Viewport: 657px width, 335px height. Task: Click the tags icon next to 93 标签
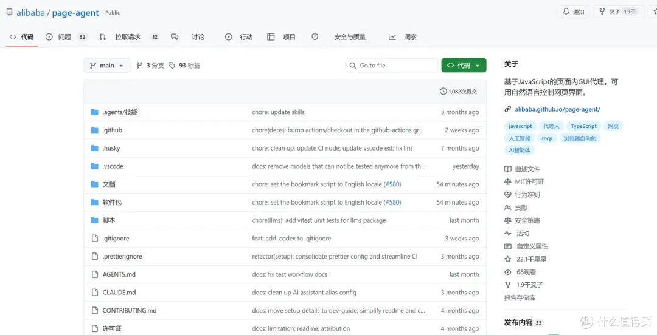click(x=172, y=66)
